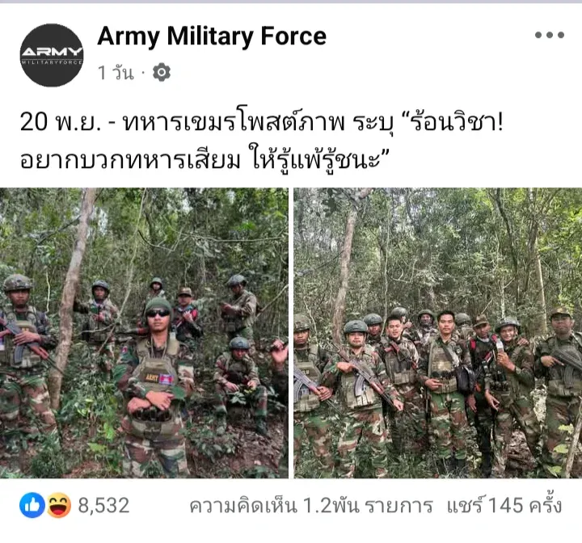
Task: Click the reactions count number 8,532
Action: (x=104, y=506)
